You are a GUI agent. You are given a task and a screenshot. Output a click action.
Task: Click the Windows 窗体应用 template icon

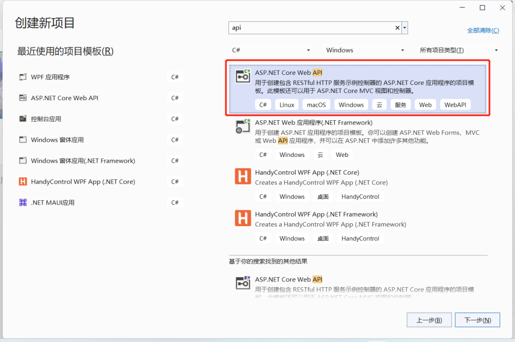click(23, 140)
